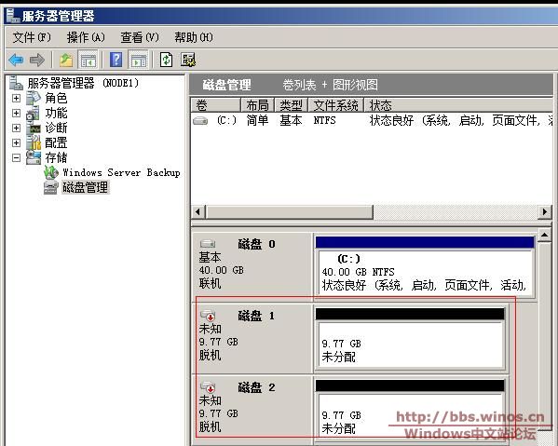Select the C: volume row in list
558x446 pixels.
coord(372,120)
